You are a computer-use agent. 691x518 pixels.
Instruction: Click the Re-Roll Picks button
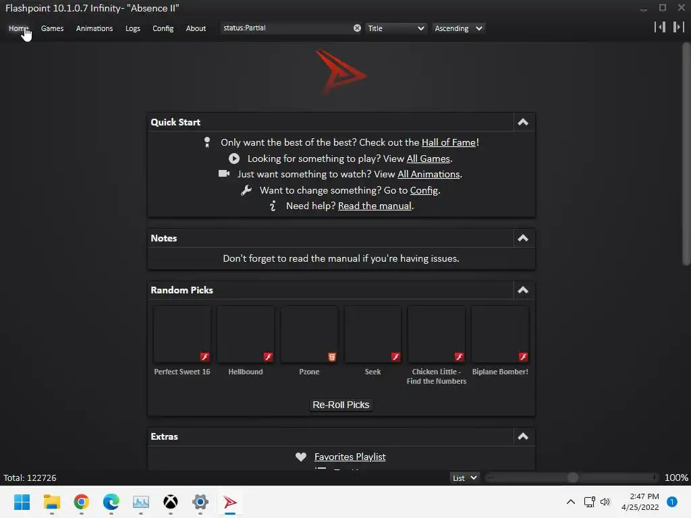(341, 405)
